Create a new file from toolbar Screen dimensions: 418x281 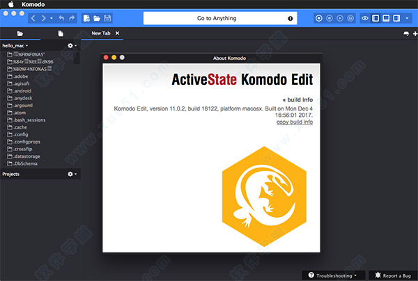point(86,18)
